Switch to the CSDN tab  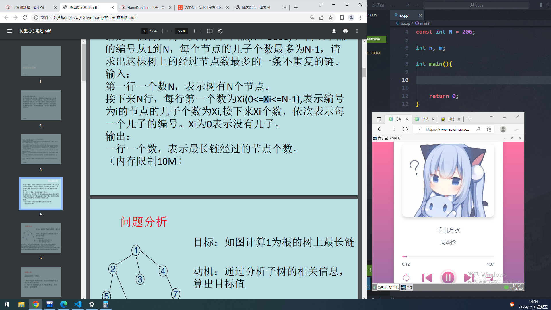pos(203,7)
